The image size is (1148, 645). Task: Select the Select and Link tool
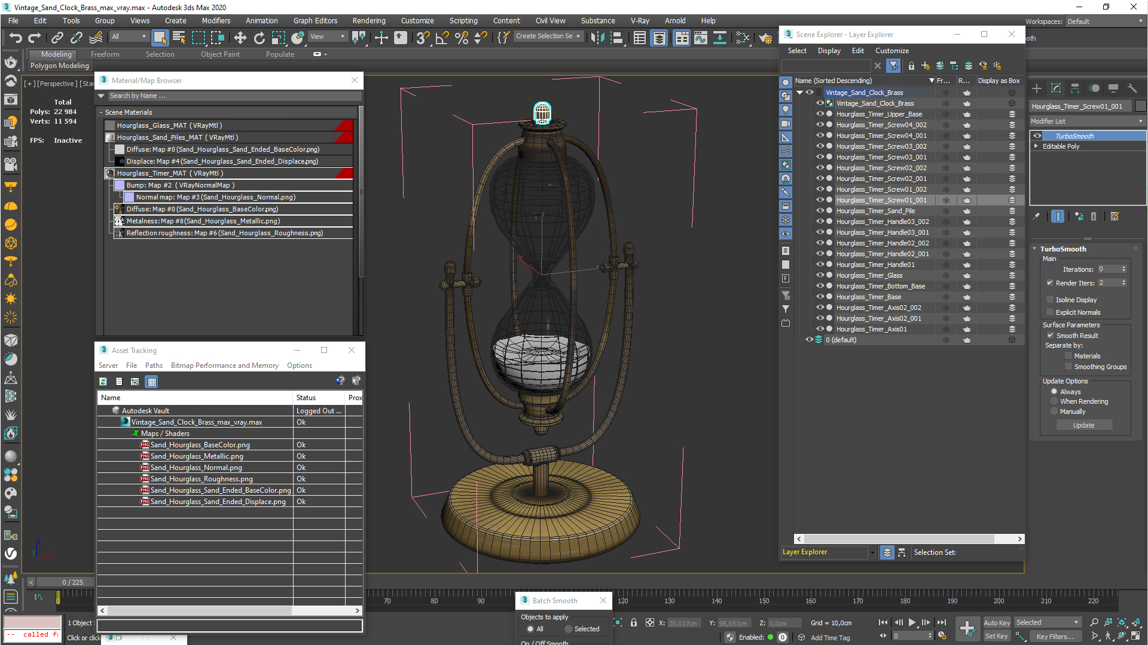point(57,38)
